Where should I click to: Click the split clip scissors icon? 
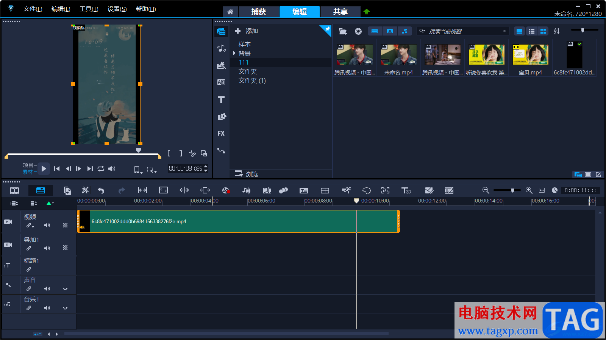coord(192,153)
